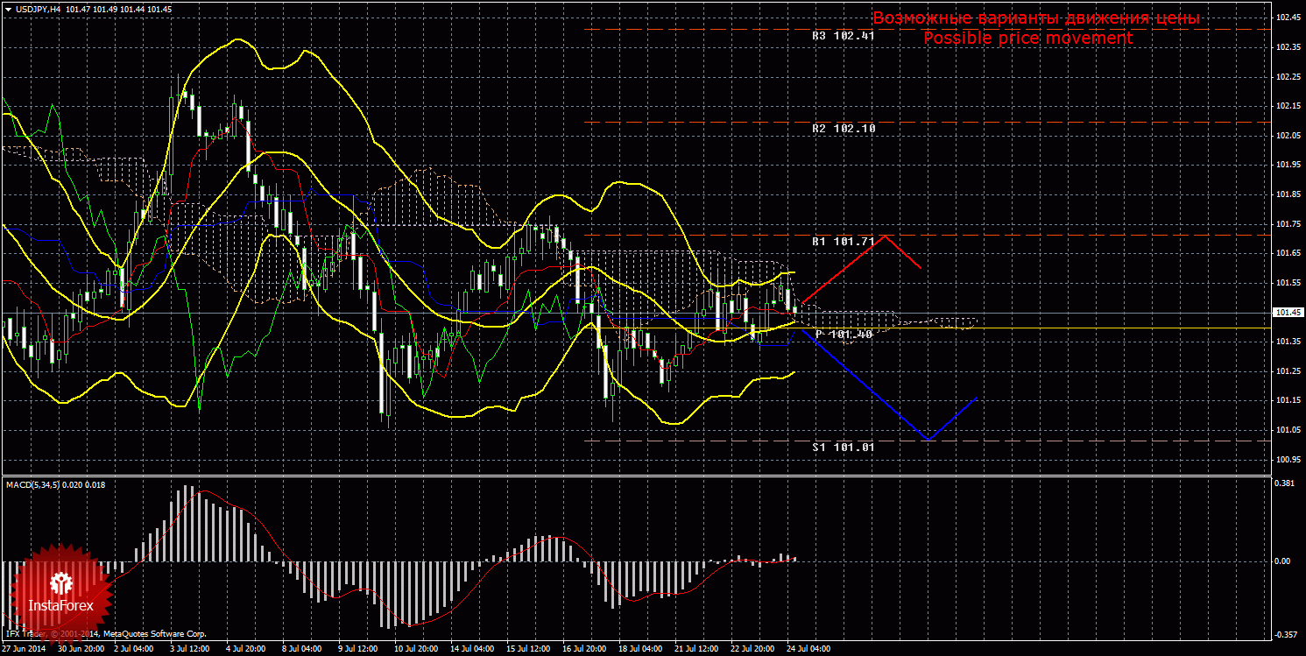Image resolution: width=1306 pixels, height=656 pixels.
Task: Click the 15 Jul 12:00 time axis label
Action: pyautogui.click(x=529, y=649)
